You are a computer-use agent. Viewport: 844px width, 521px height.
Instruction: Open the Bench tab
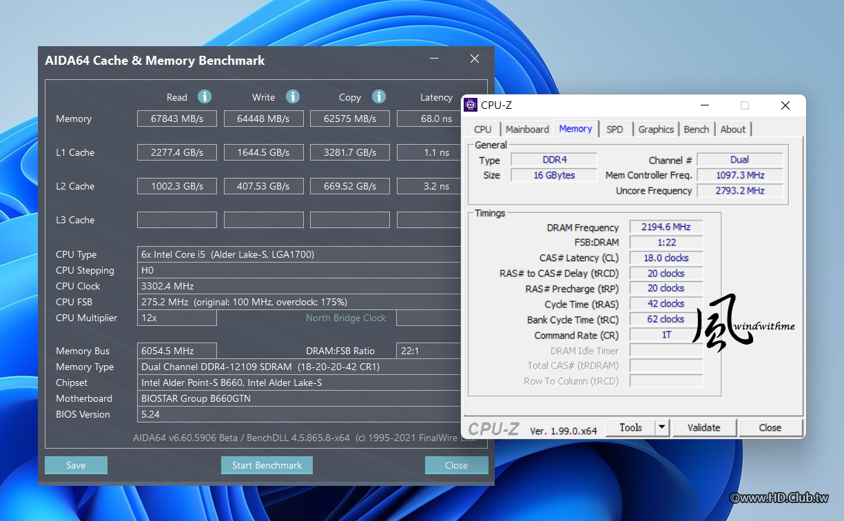tap(697, 130)
